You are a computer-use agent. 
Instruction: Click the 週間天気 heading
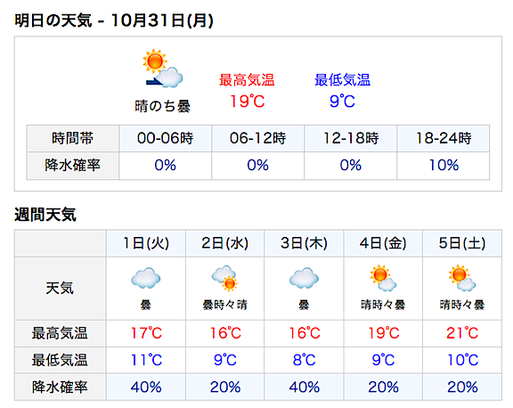(x=45, y=215)
